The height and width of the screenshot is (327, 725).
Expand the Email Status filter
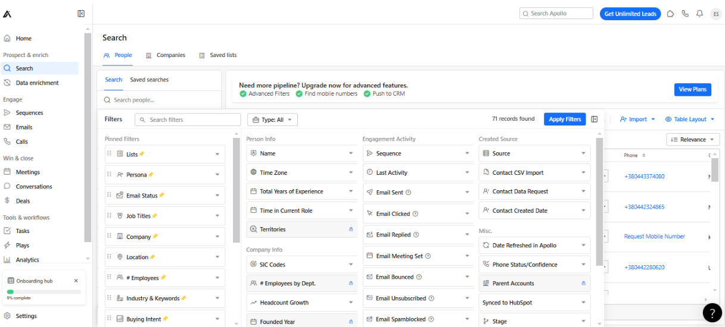coord(165,196)
